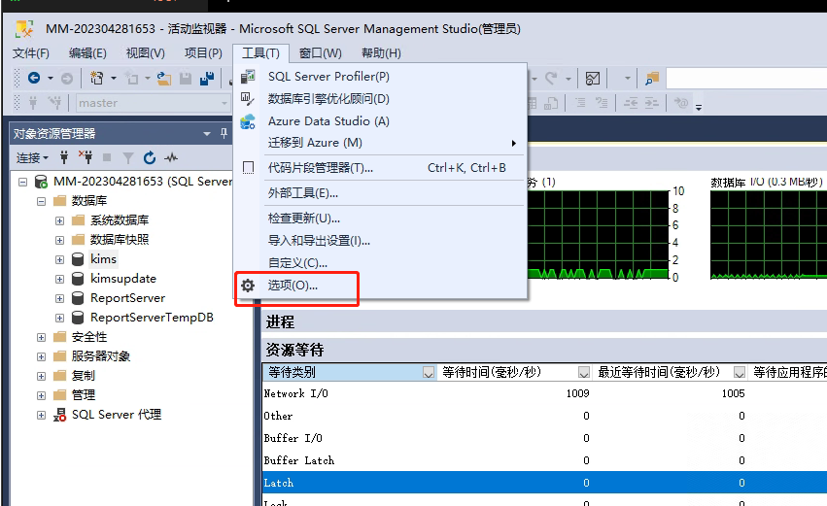Click the SQL Server Profiler menu icon
Image resolution: width=827 pixels, height=506 pixels.
(x=248, y=77)
